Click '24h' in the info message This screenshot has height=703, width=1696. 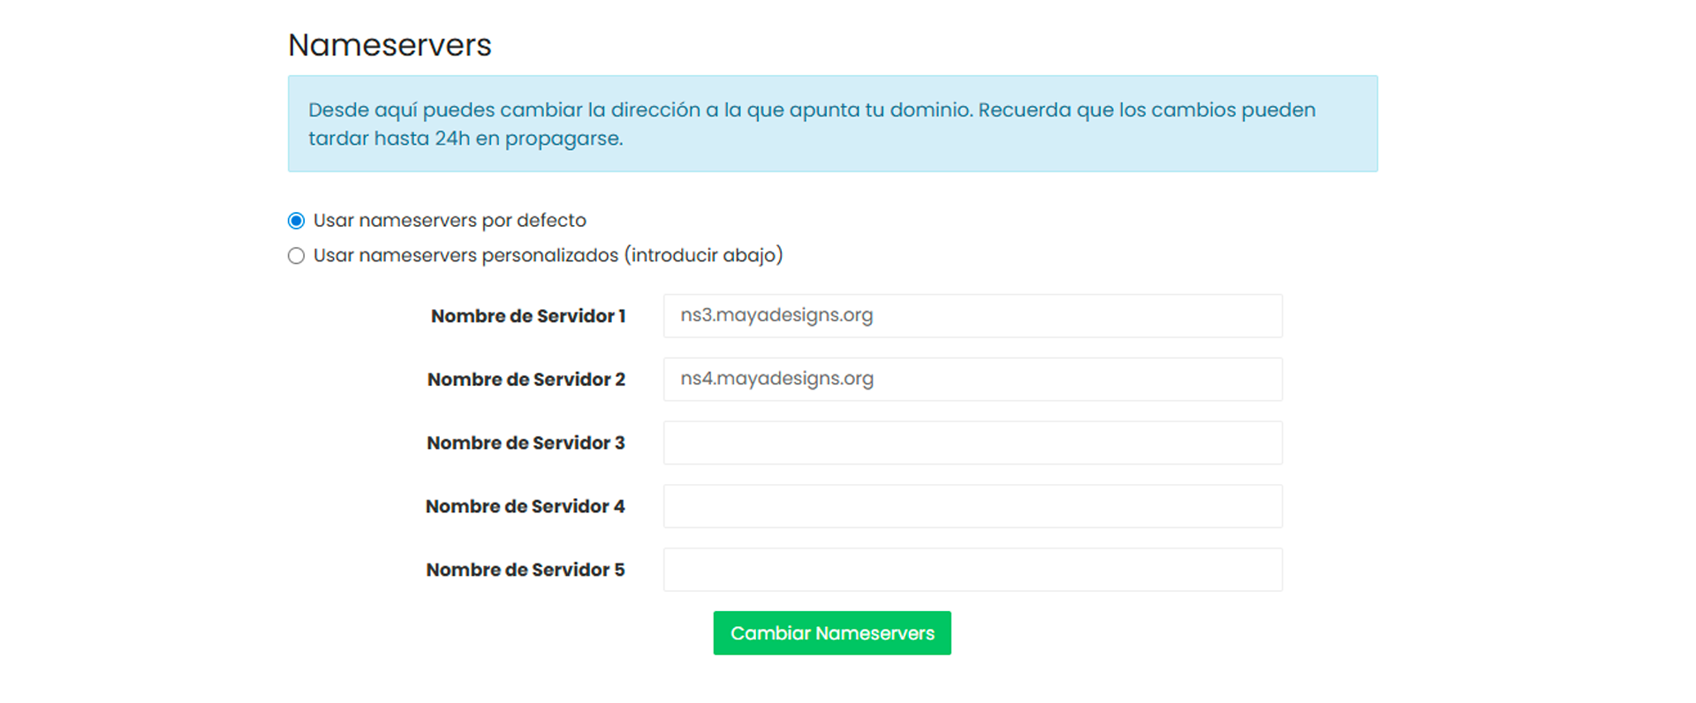coord(452,139)
